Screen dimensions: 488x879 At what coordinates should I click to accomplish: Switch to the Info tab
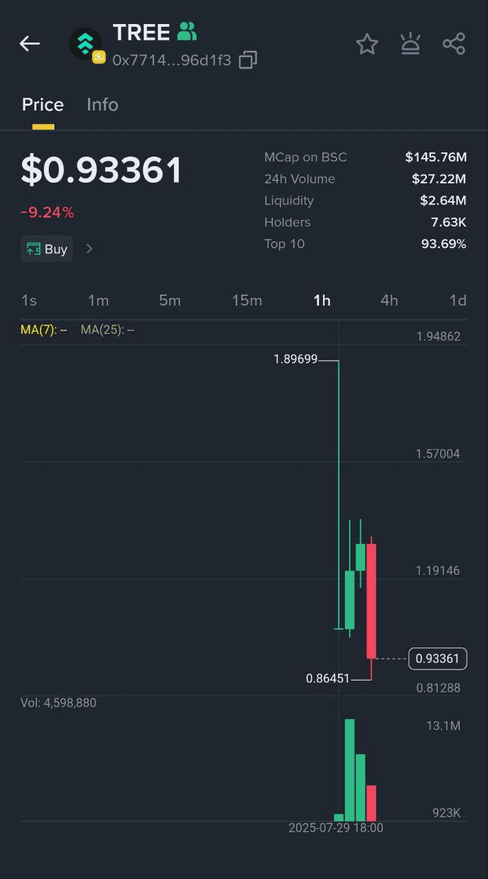click(102, 104)
